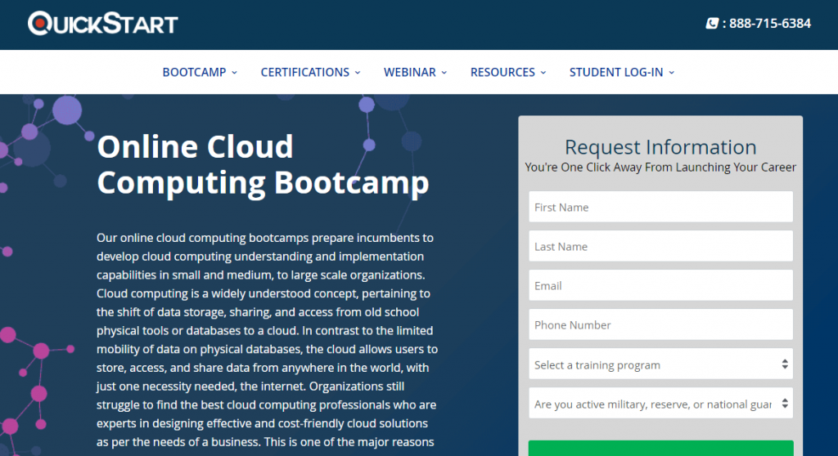838x456 pixels.
Task: Click the QuickStart logo
Action: click(x=102, y=23)
